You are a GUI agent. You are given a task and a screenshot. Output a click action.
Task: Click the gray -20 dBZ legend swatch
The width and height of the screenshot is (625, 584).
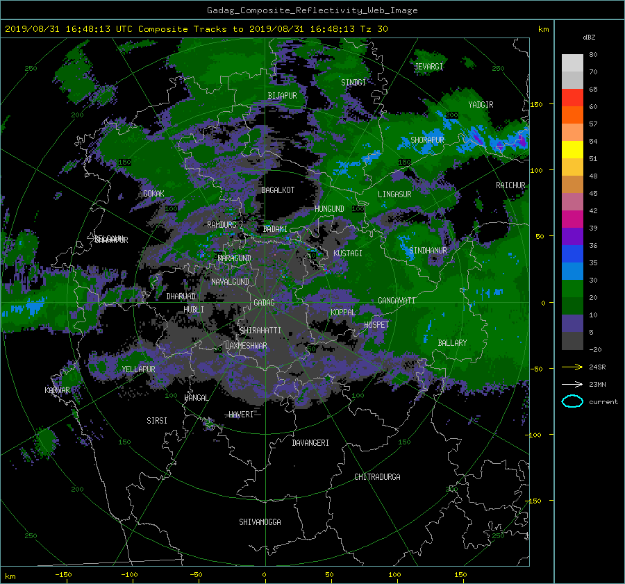pos(572,341)
